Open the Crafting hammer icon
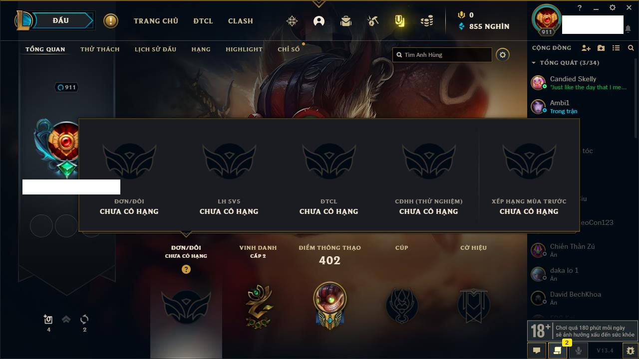 click(372, 21)
